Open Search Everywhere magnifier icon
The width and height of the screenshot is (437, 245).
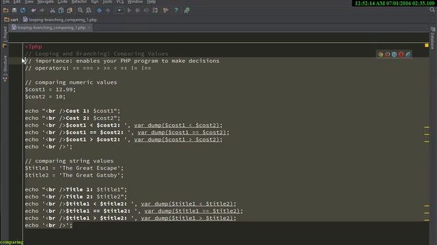(x=432, y=10)
